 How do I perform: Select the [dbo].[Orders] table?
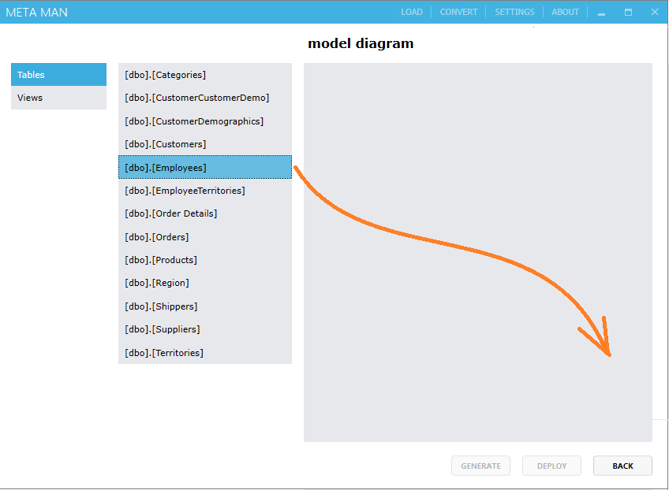pos(205,237)
